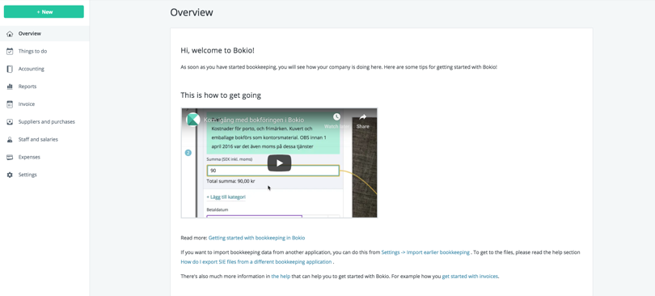Click the green New button
The width and height of the screenshot is (655, 296).
tap(44, 11)
